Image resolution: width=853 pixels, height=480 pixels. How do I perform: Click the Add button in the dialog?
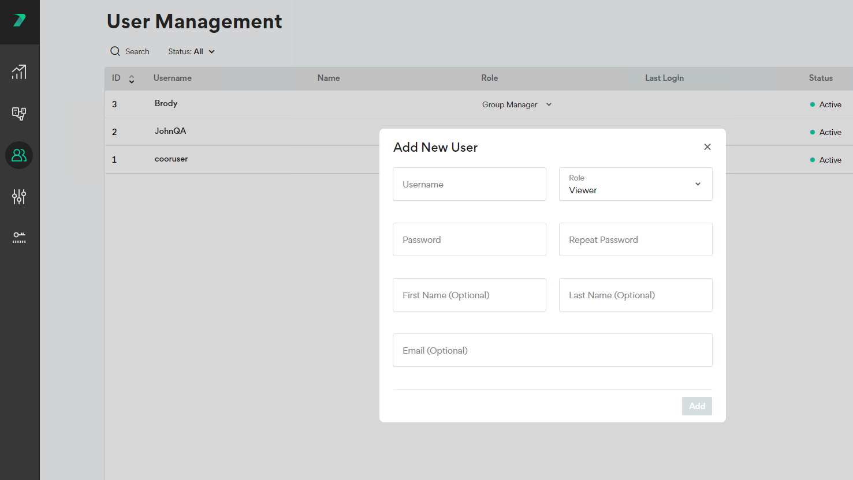[x=696, y=406]
